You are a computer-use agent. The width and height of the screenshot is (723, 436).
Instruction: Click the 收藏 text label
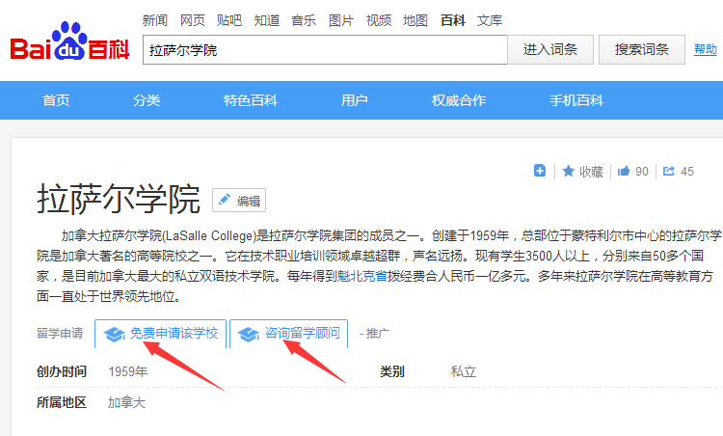591,172
